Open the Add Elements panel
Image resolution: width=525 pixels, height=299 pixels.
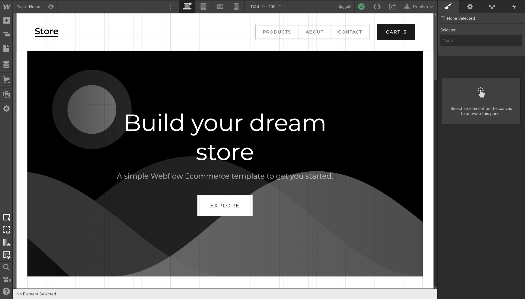[x=6, y=20]
